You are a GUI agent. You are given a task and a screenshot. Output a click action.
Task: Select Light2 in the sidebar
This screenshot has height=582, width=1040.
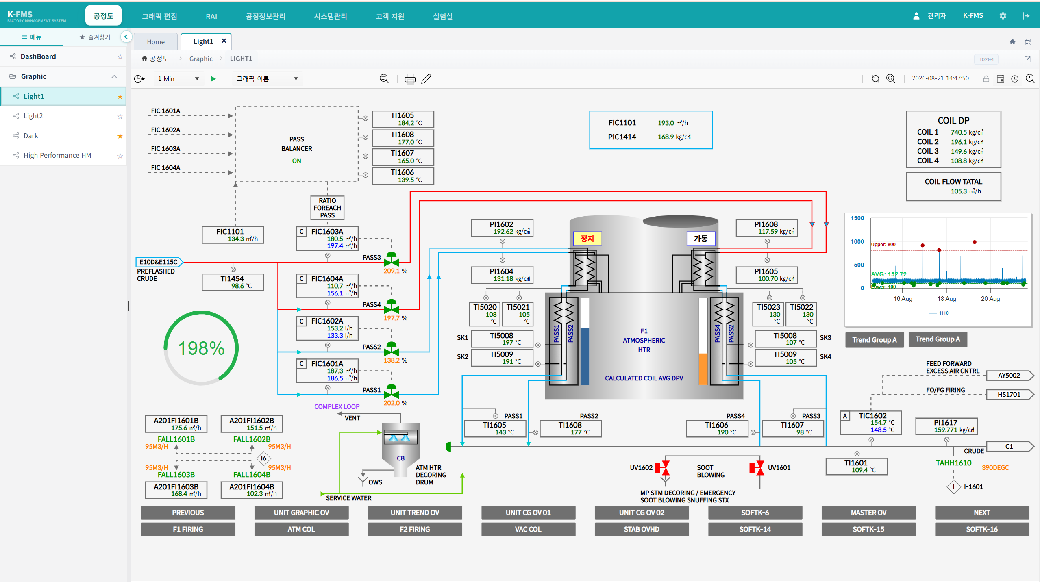tap(63, 116)
